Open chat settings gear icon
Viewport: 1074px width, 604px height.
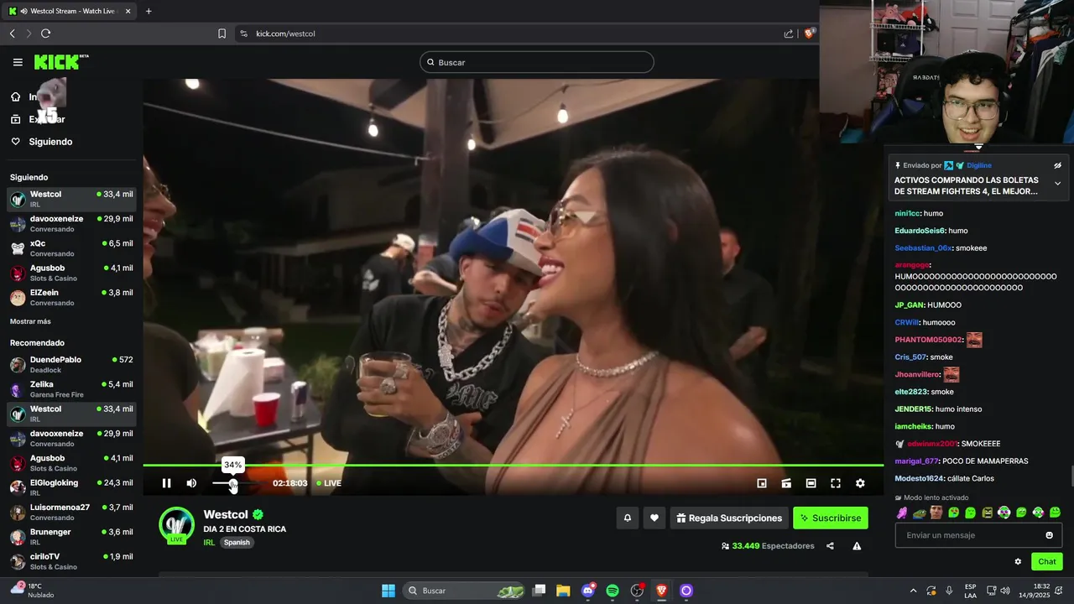tap(1018, 562)
